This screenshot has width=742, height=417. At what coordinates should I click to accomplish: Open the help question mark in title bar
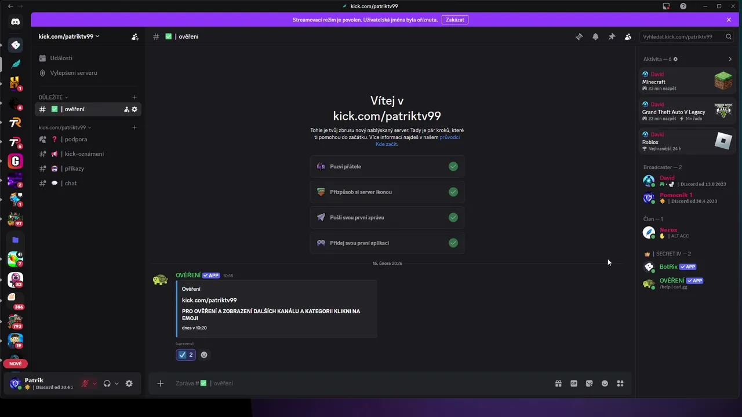(x=683, y=6)
